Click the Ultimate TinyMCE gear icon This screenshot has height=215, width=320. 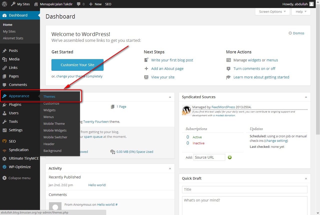pyautogui.click(x=4, y=158)
